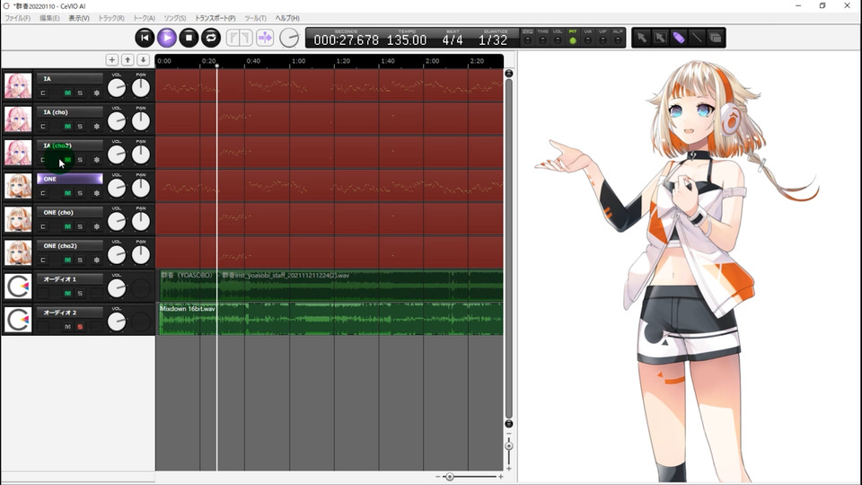862x485 pixels.
Task: Open the ファイル(F) menu
Action: click(18, 18)
